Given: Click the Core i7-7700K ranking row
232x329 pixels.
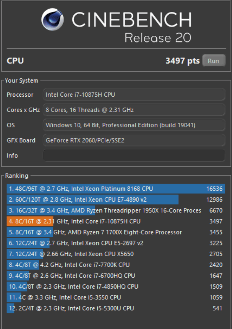Looking at the screenshot, I should [116, 265].
